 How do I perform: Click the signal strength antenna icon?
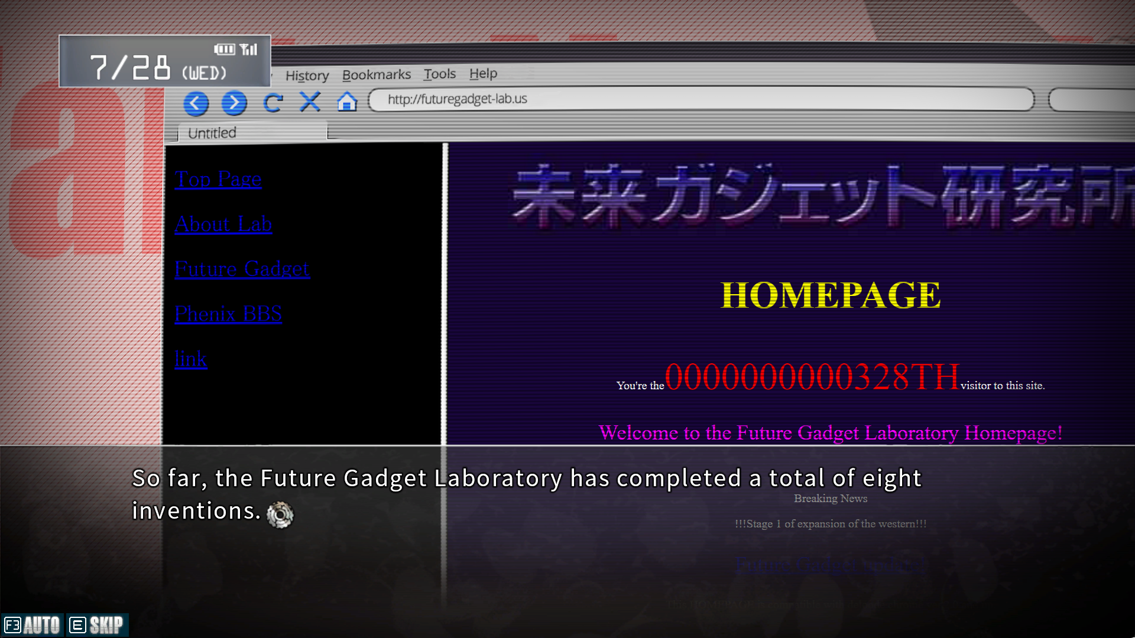pyautogui.click(x=249, y=49)
